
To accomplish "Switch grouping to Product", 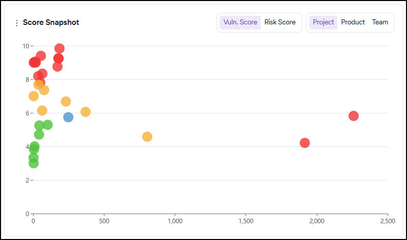I will pos(352,22).
